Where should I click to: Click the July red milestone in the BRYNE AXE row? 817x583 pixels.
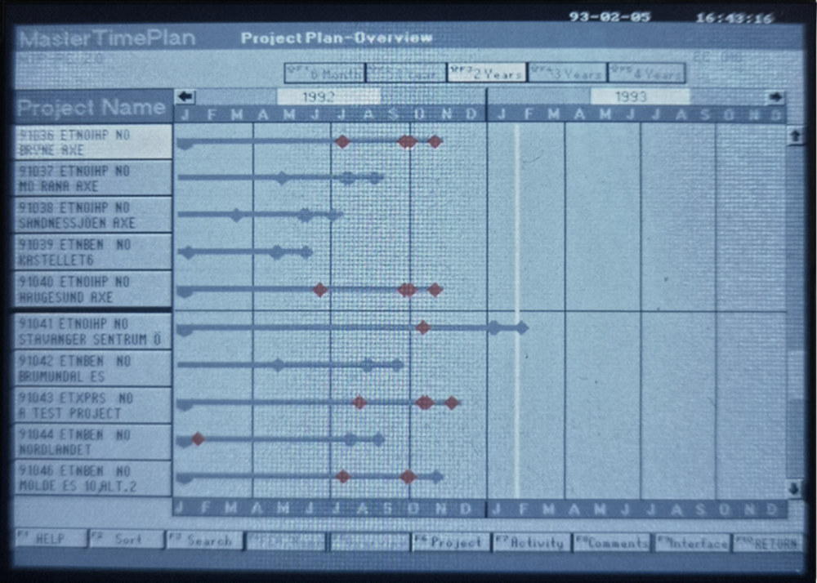click(x=342, y=141)
